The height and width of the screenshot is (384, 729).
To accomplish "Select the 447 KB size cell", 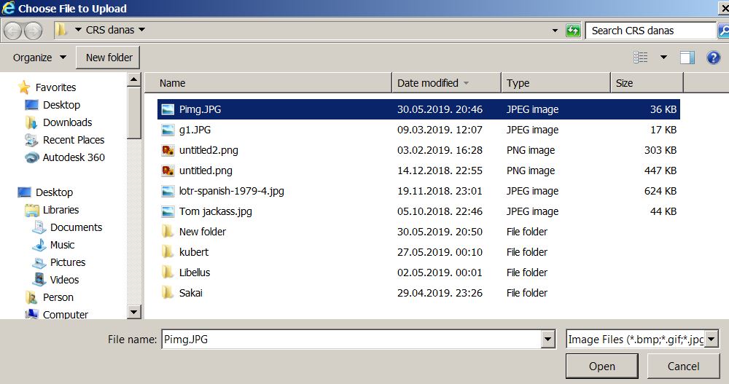I will (x=660, y=171).
